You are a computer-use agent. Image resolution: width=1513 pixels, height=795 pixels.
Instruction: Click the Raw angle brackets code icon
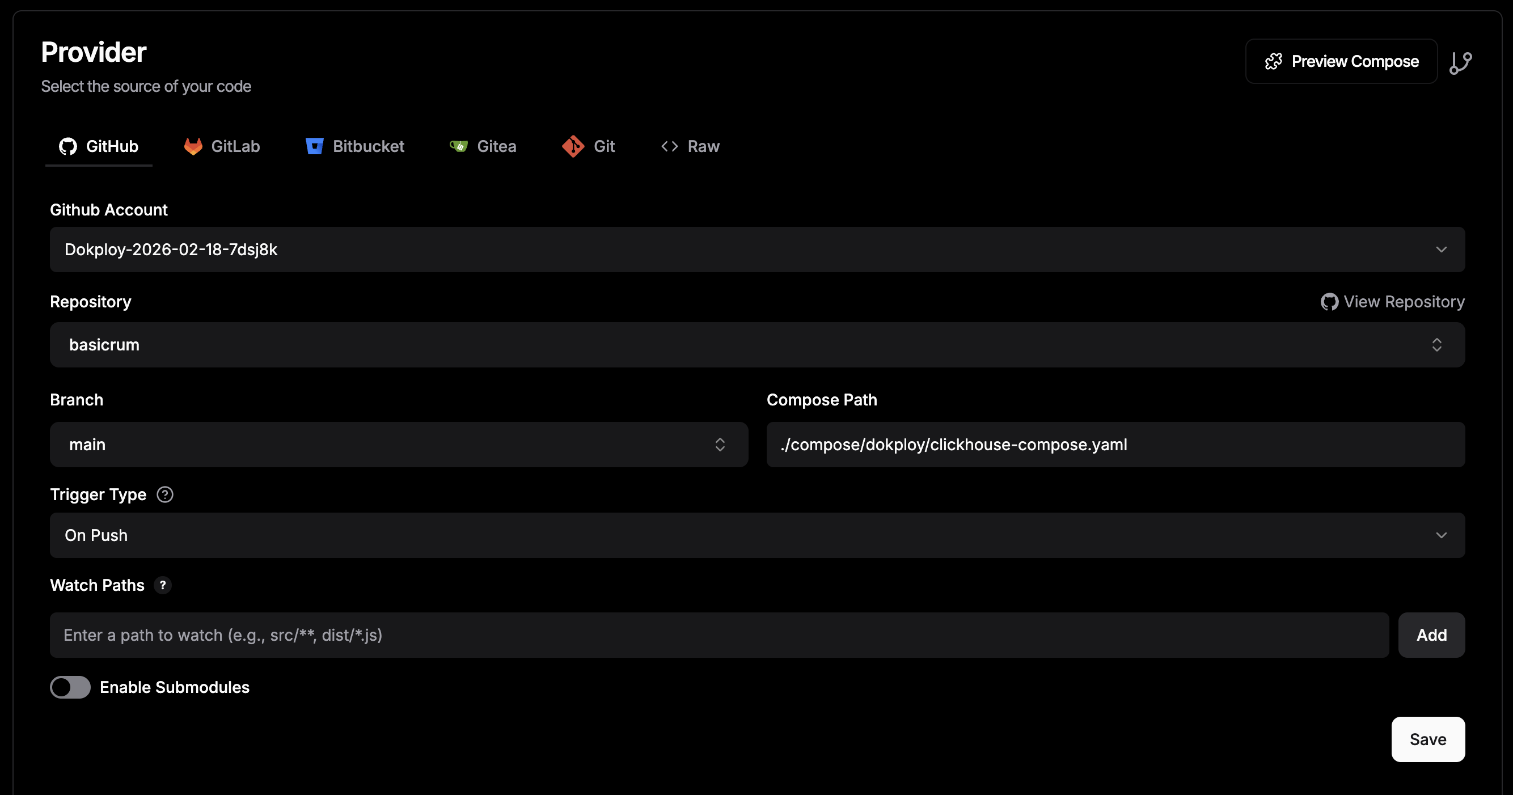coord(670,146)
